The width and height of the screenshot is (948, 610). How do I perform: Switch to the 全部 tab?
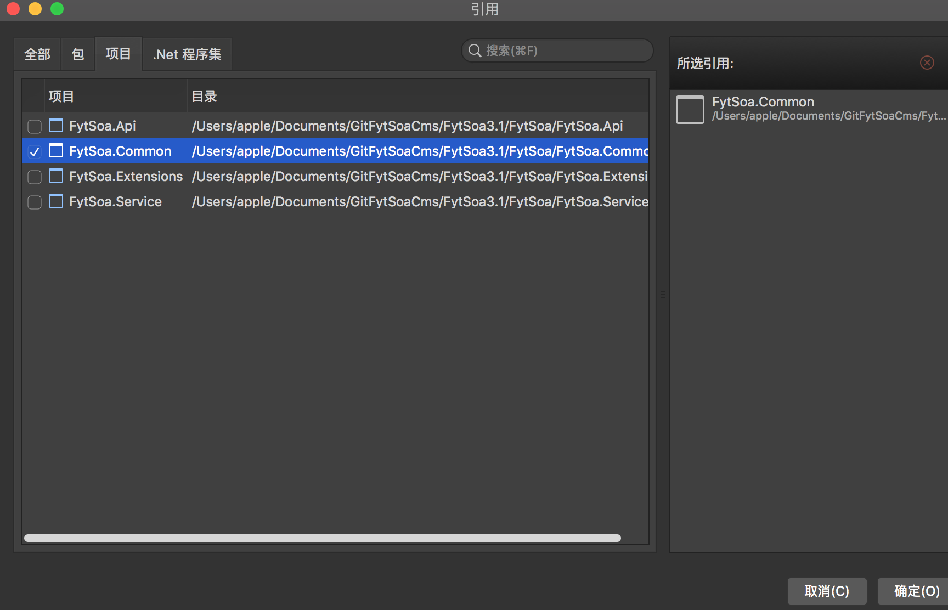pyautogui.click(x=37, y=54)
